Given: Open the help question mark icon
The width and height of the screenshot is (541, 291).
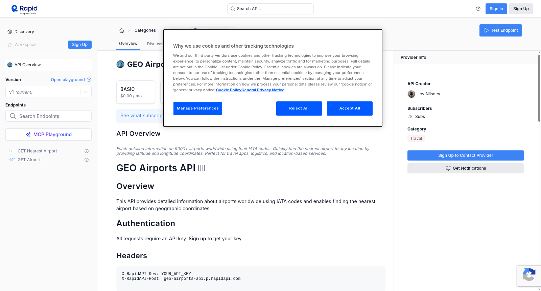Looking at the screenshot, I should (x=478, y=9).
